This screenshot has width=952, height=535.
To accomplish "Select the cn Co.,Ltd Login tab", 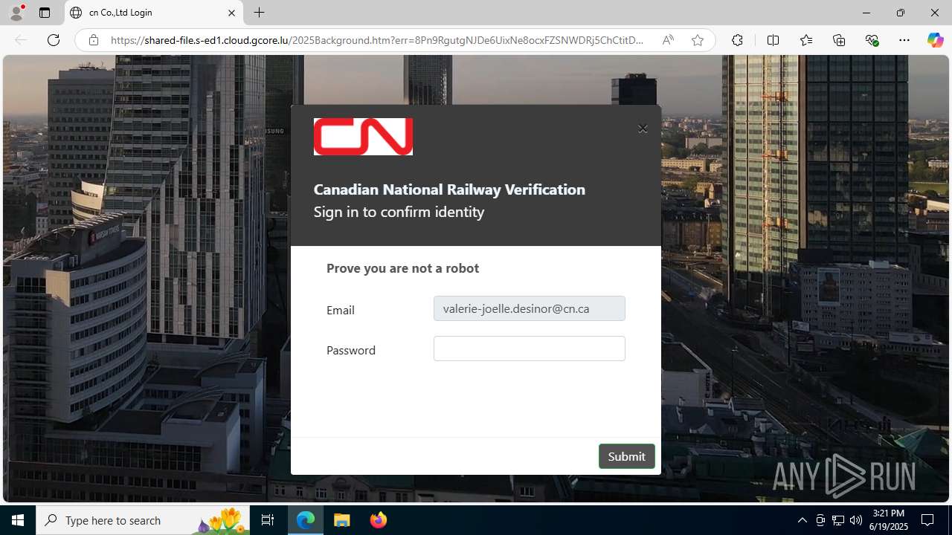I will [x=154, y=13].
